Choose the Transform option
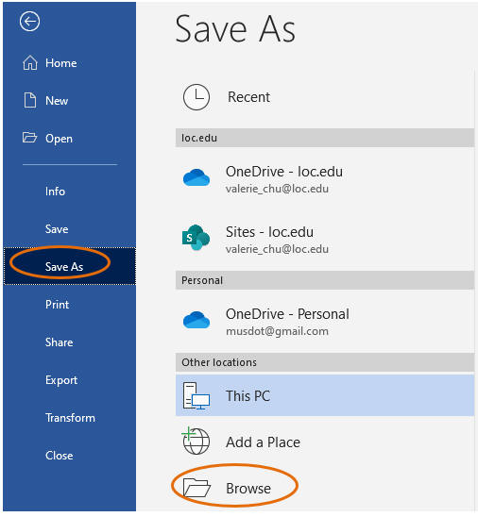The width and height of the screenshot is (478, 517). click(x=70, y=418)
